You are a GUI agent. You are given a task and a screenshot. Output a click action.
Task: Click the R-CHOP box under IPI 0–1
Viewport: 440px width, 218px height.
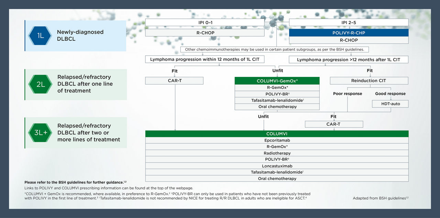tap(205, 33)
